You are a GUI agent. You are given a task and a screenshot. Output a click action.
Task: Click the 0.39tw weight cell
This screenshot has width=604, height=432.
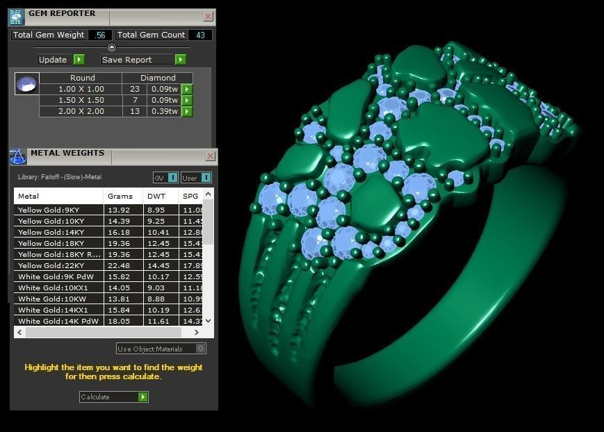pos(165,111)
